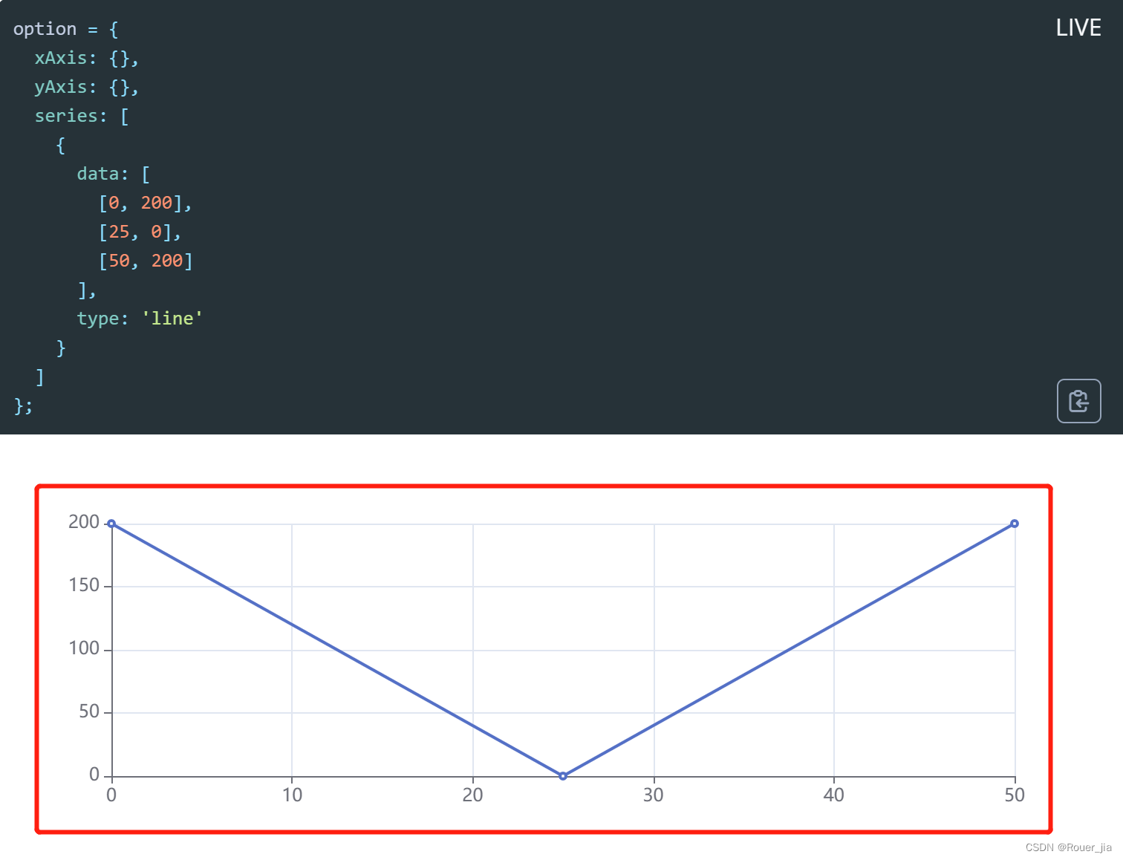Click the closing "};" code line
This screenshot has height=860, width=1123.
click(x=23, y=405)
